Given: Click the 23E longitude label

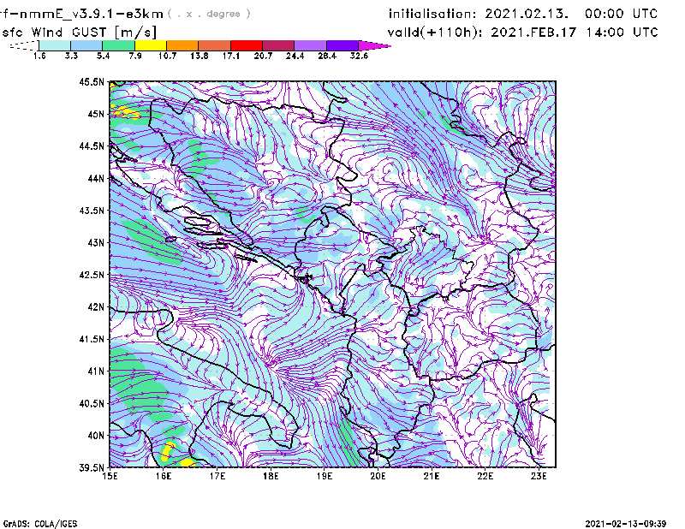Looking at the screenshot, I should (539, 476).
